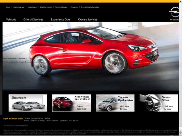The height and width of the screenshot is (136, 182).
Task: Open Dealer Search
Action: coord(32,7)
